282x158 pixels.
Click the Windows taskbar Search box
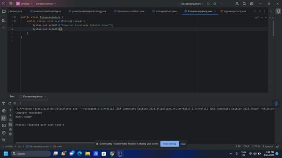click(x=31, y=154)
